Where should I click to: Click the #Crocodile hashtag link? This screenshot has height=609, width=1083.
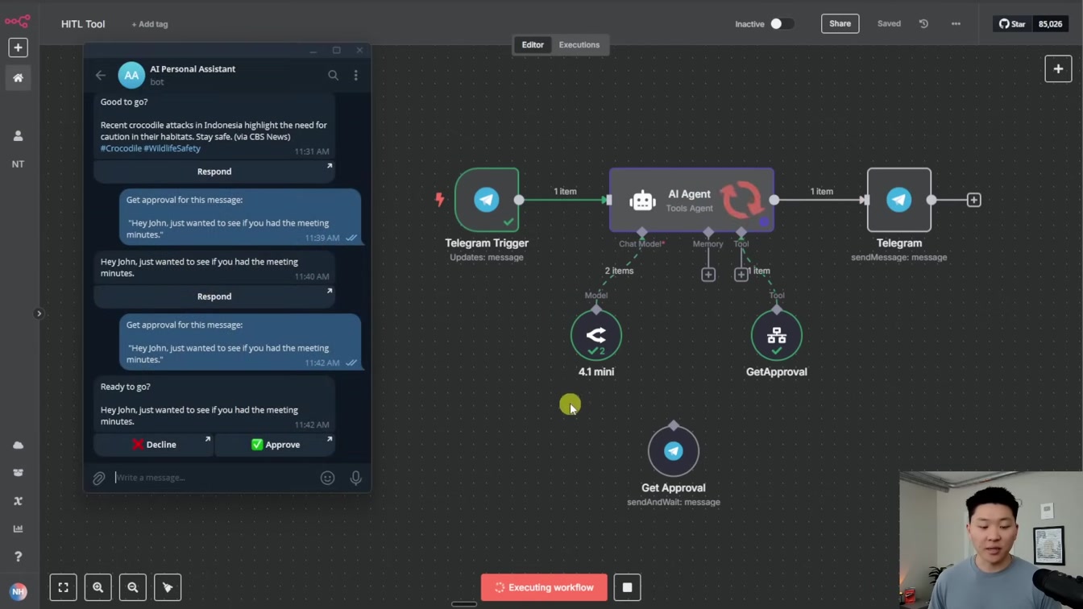[121, 148]
